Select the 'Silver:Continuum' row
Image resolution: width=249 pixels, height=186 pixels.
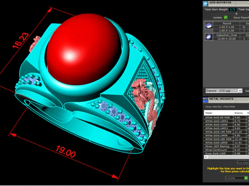coord(226,150)
